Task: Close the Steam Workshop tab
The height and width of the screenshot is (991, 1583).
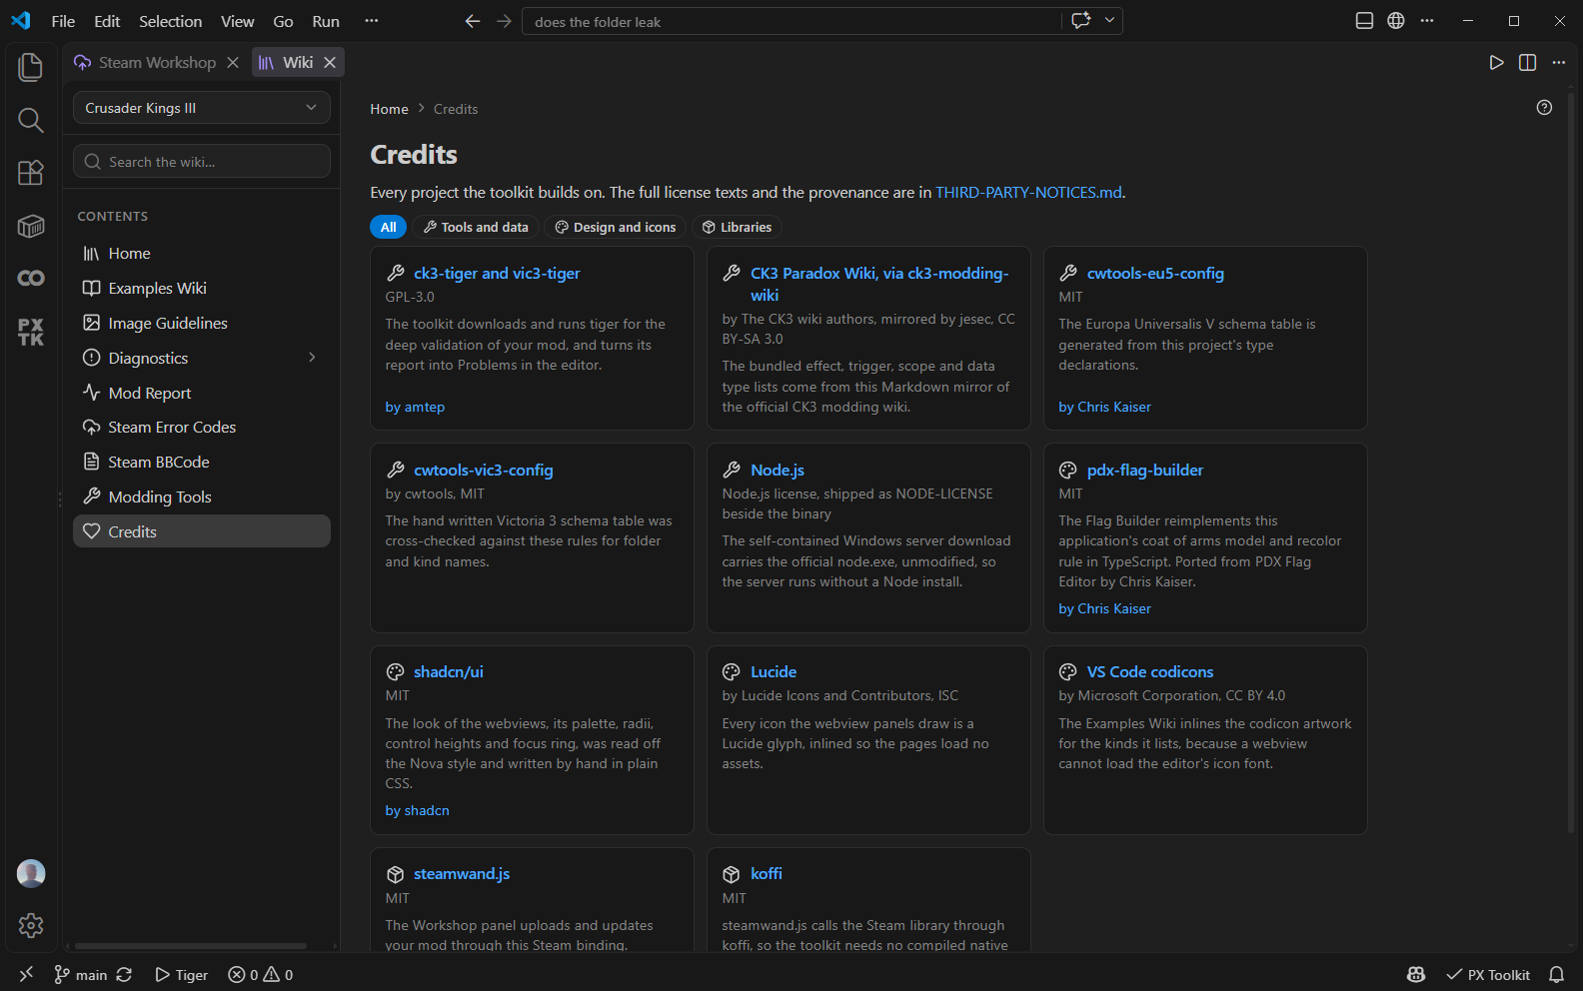Action: 233,62
